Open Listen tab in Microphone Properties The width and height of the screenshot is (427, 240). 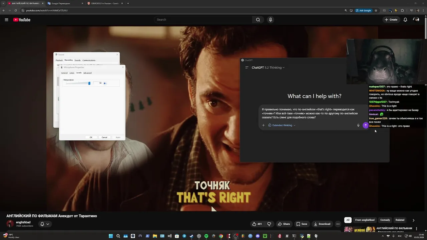click(72, 73)
